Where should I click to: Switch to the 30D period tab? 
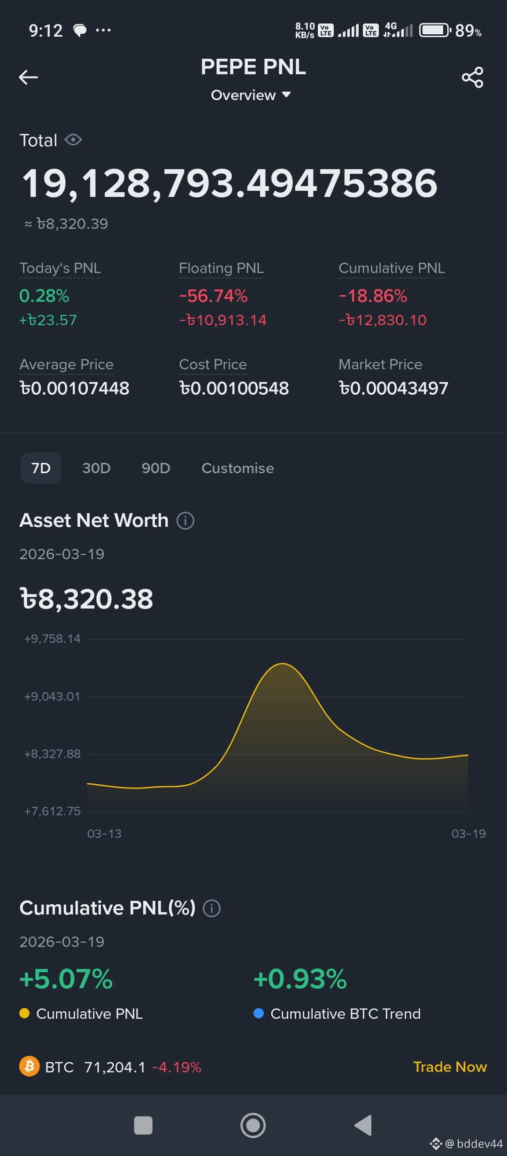pyautogui.click(x=96, y=468)
